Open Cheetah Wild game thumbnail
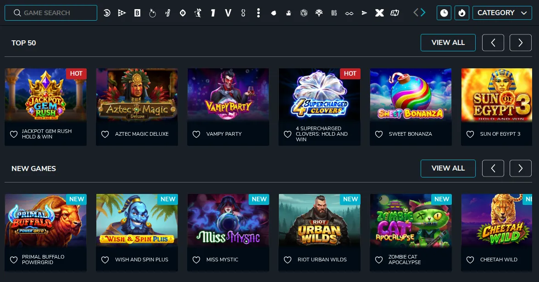 click(x=497, y=221)
